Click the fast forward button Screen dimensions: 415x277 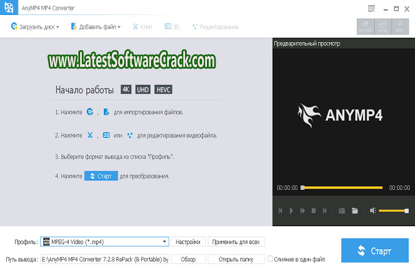(x=303, y=211)
